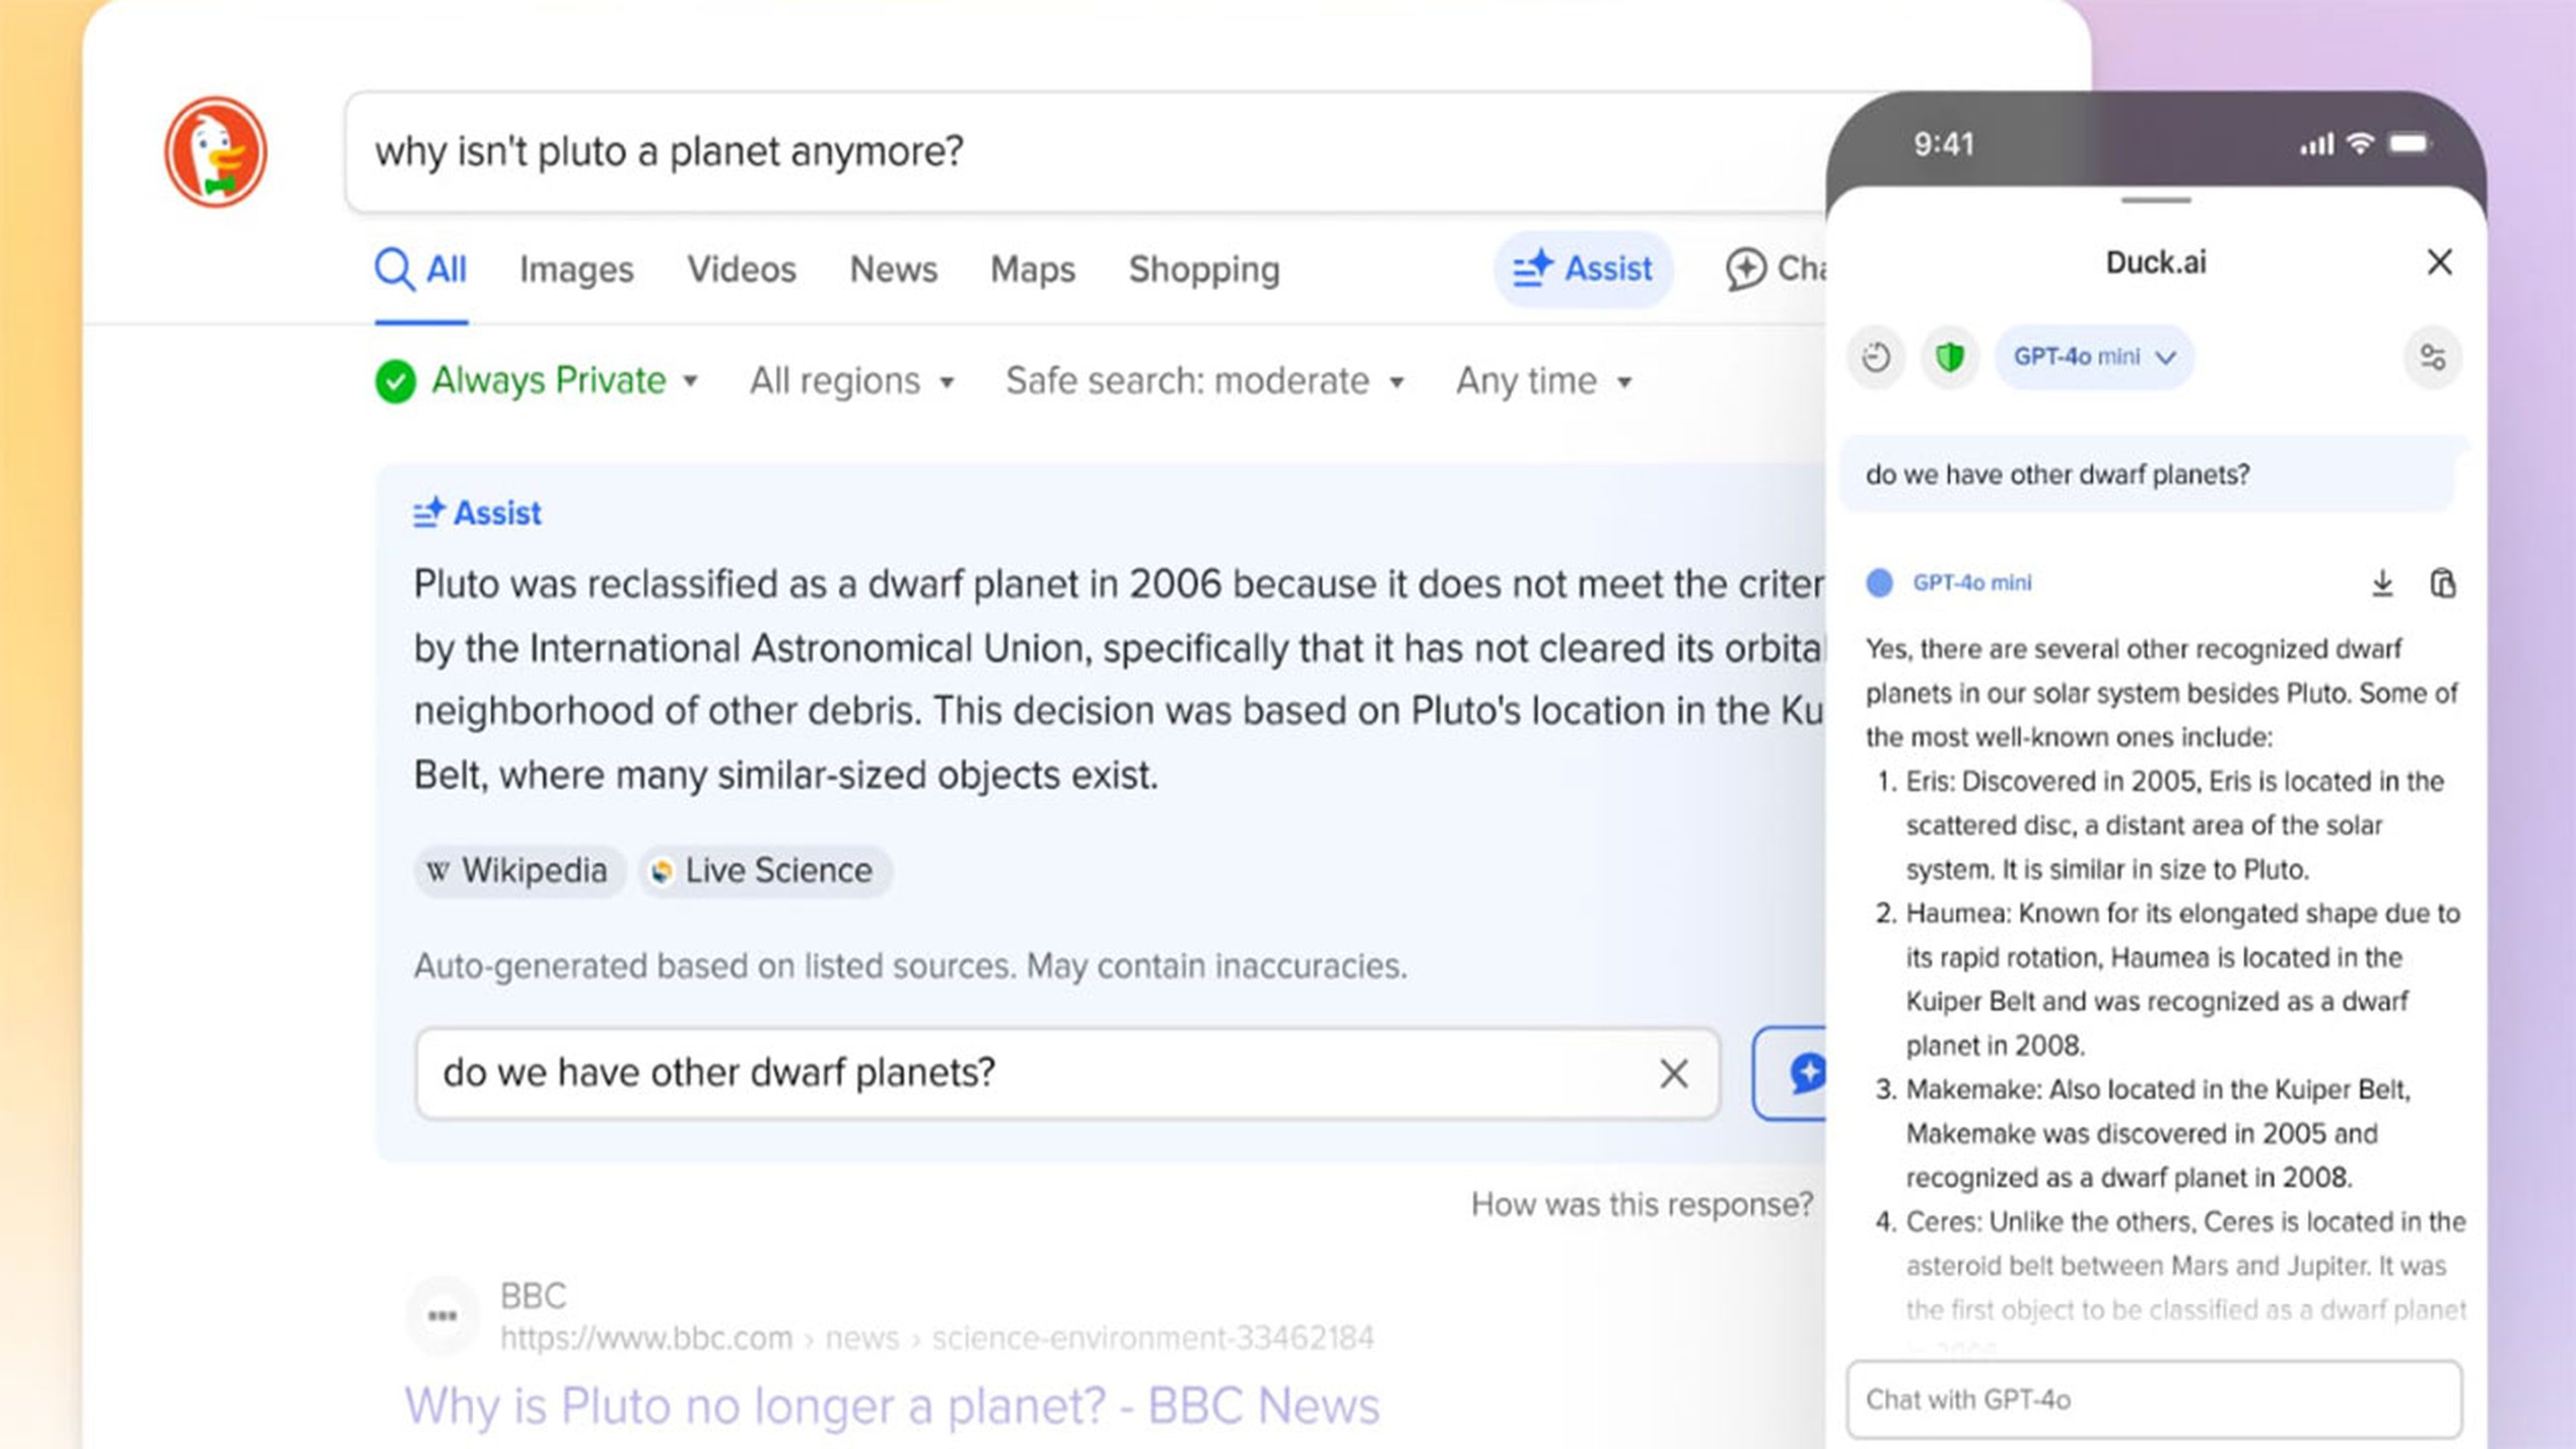Click the blue GPT-4o mini avatar dot
2576x1449 pixels.
[x=1880, y=583]
